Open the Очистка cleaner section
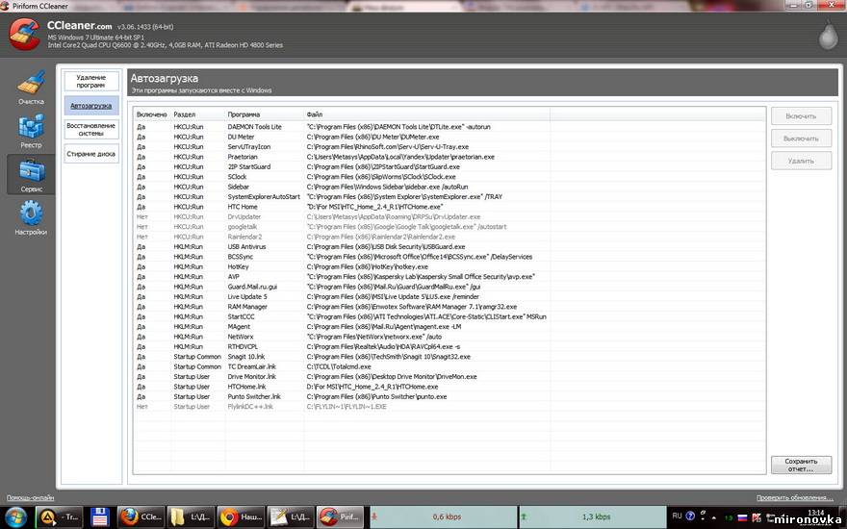The image size is (847, 529). click(31, 88)
